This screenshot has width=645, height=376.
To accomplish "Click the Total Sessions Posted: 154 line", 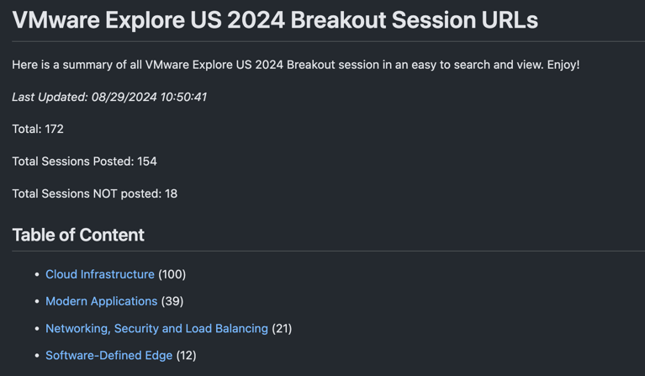I will click(x=84, y=162).
